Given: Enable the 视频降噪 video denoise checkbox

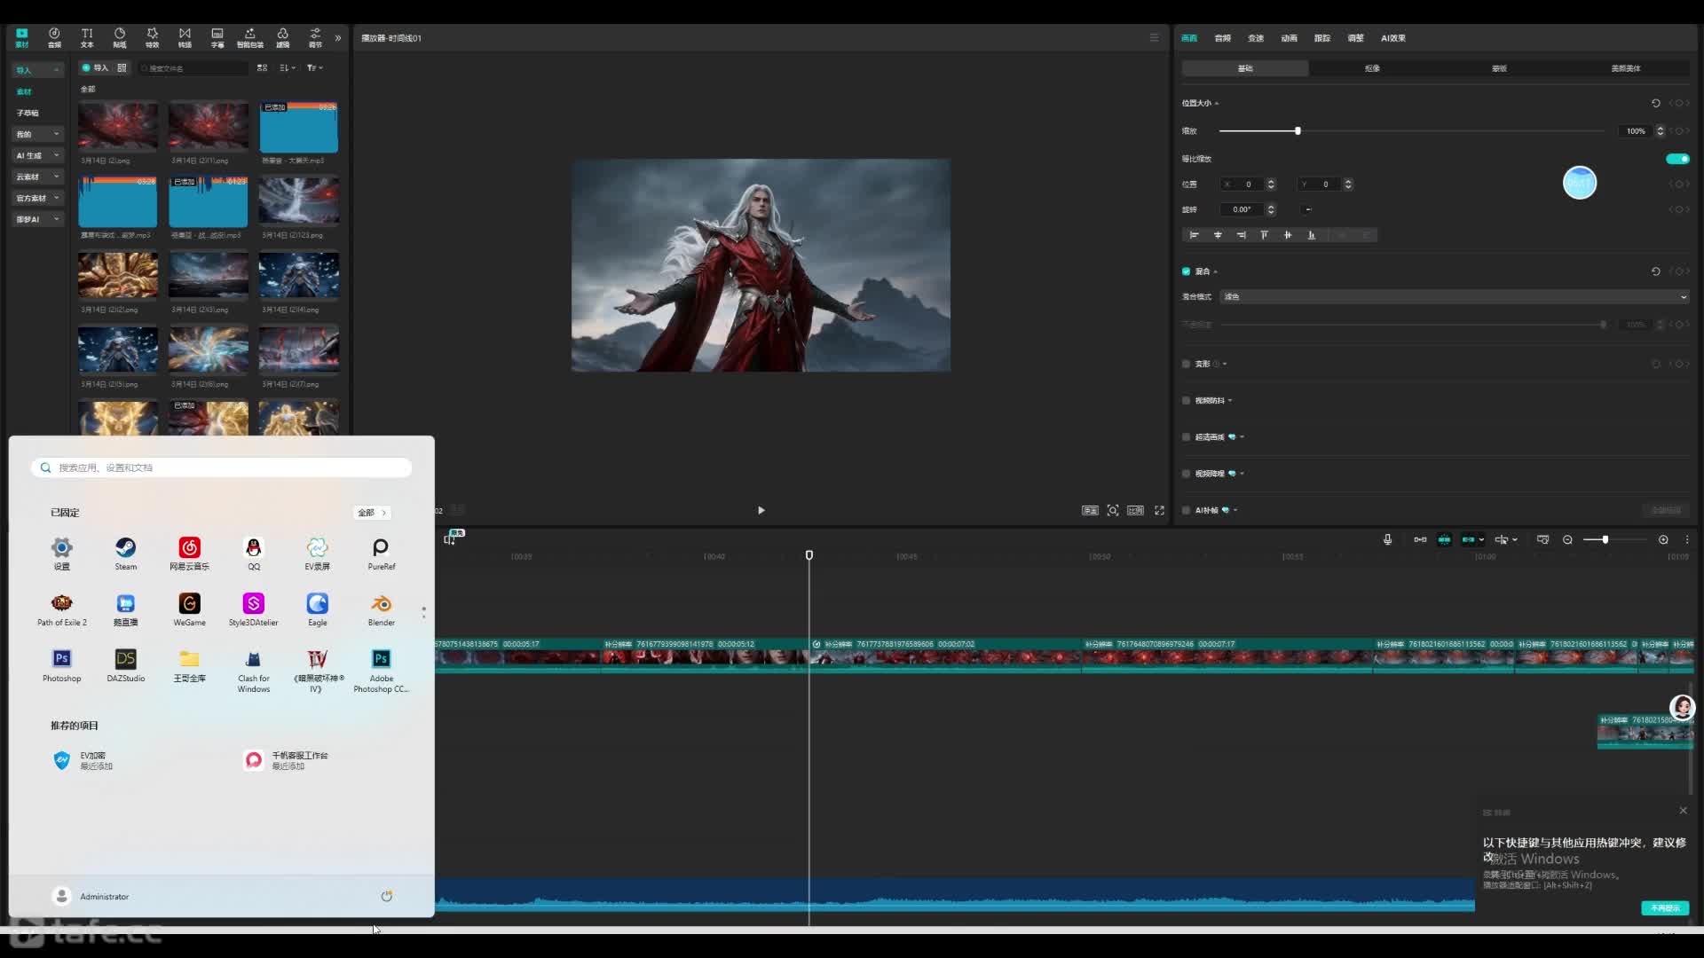Looking at the screenshot, I should tap(1186, 474).
